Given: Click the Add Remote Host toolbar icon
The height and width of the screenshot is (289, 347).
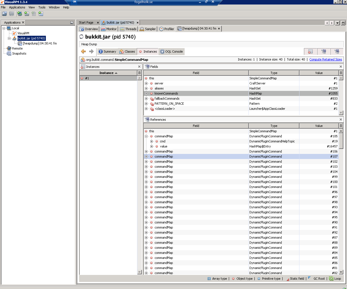Looking at the screenshot, I should 19,14.
